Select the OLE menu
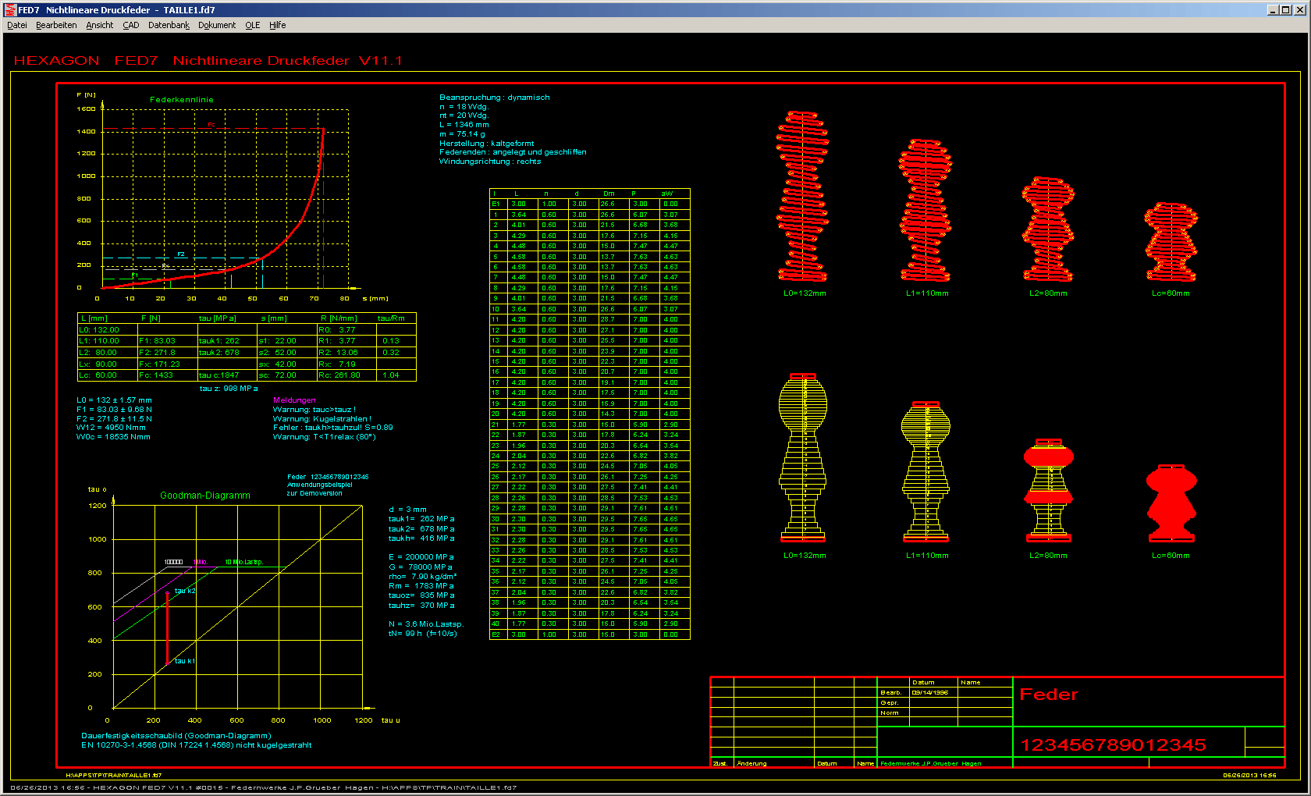The width and height of the screenshot is (1311, 796). pyautogui.click(x=253, y=25)
